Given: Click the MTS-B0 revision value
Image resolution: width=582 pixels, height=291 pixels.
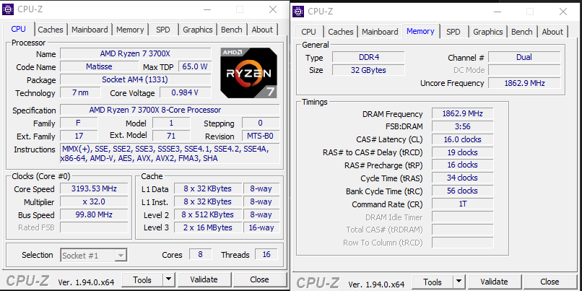Looking at the screenshot, I should coord(261,136).
